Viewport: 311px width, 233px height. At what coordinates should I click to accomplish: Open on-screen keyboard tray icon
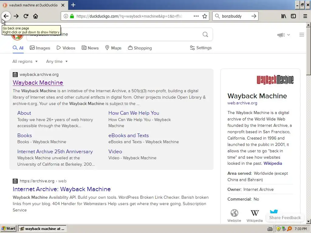(x=270, y=229)
